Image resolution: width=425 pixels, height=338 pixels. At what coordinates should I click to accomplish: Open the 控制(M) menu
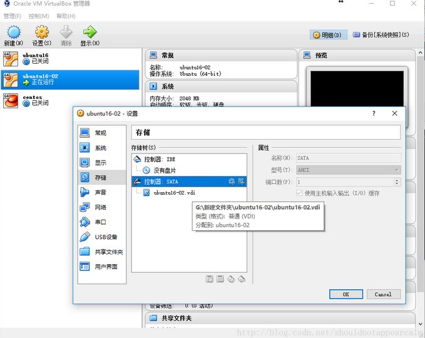tap(39, 16)
